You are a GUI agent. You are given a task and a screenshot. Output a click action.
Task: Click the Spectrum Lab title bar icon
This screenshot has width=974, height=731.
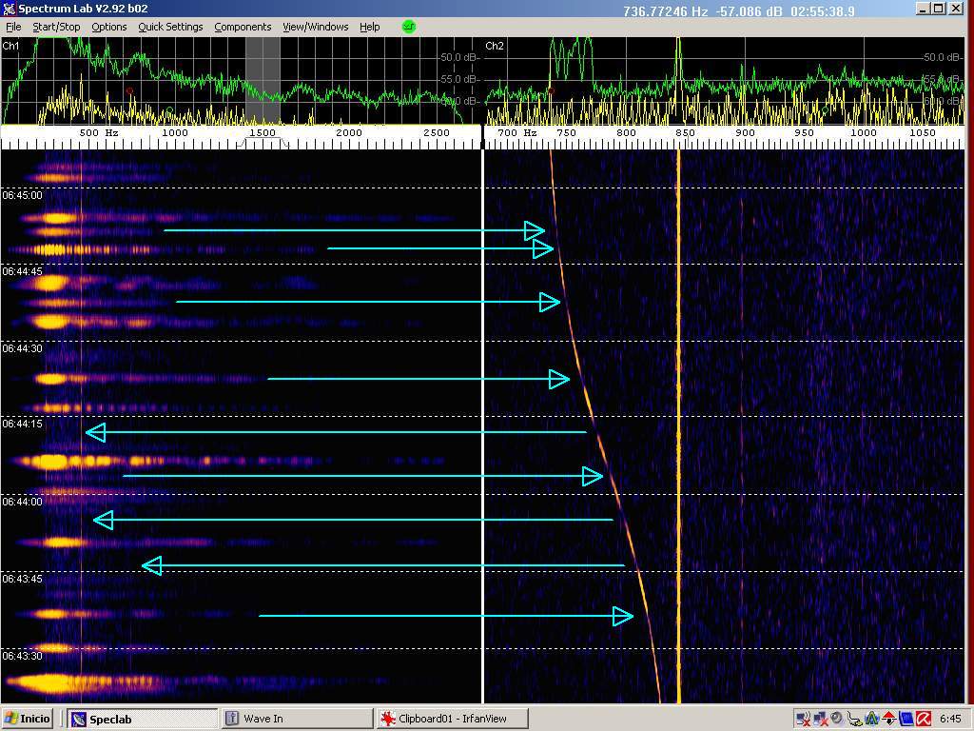click(x=9, y=9)
